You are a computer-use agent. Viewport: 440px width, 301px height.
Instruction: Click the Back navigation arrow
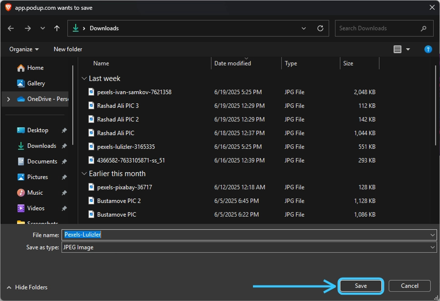[x=11, y=28]
